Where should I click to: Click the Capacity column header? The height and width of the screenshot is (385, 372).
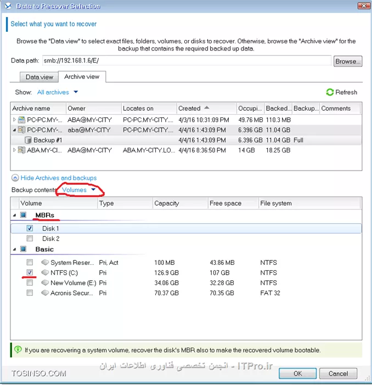181,203
